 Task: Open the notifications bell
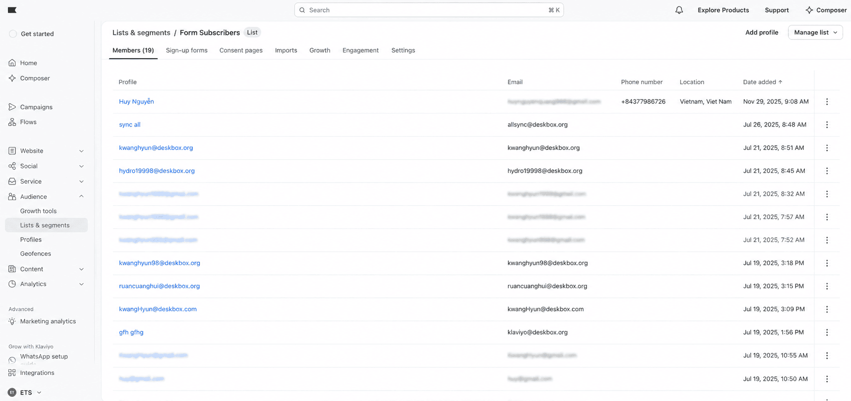click(679, 10)
